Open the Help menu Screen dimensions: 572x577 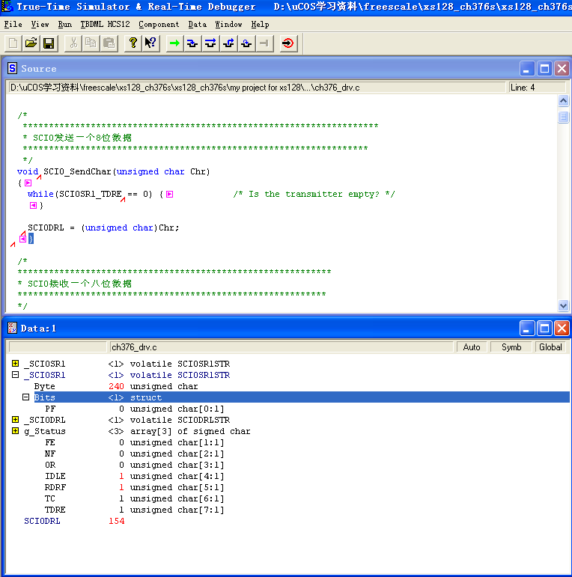coord(261,24)
